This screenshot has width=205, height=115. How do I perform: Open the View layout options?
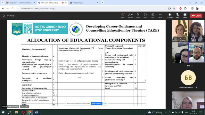point(153,16)
